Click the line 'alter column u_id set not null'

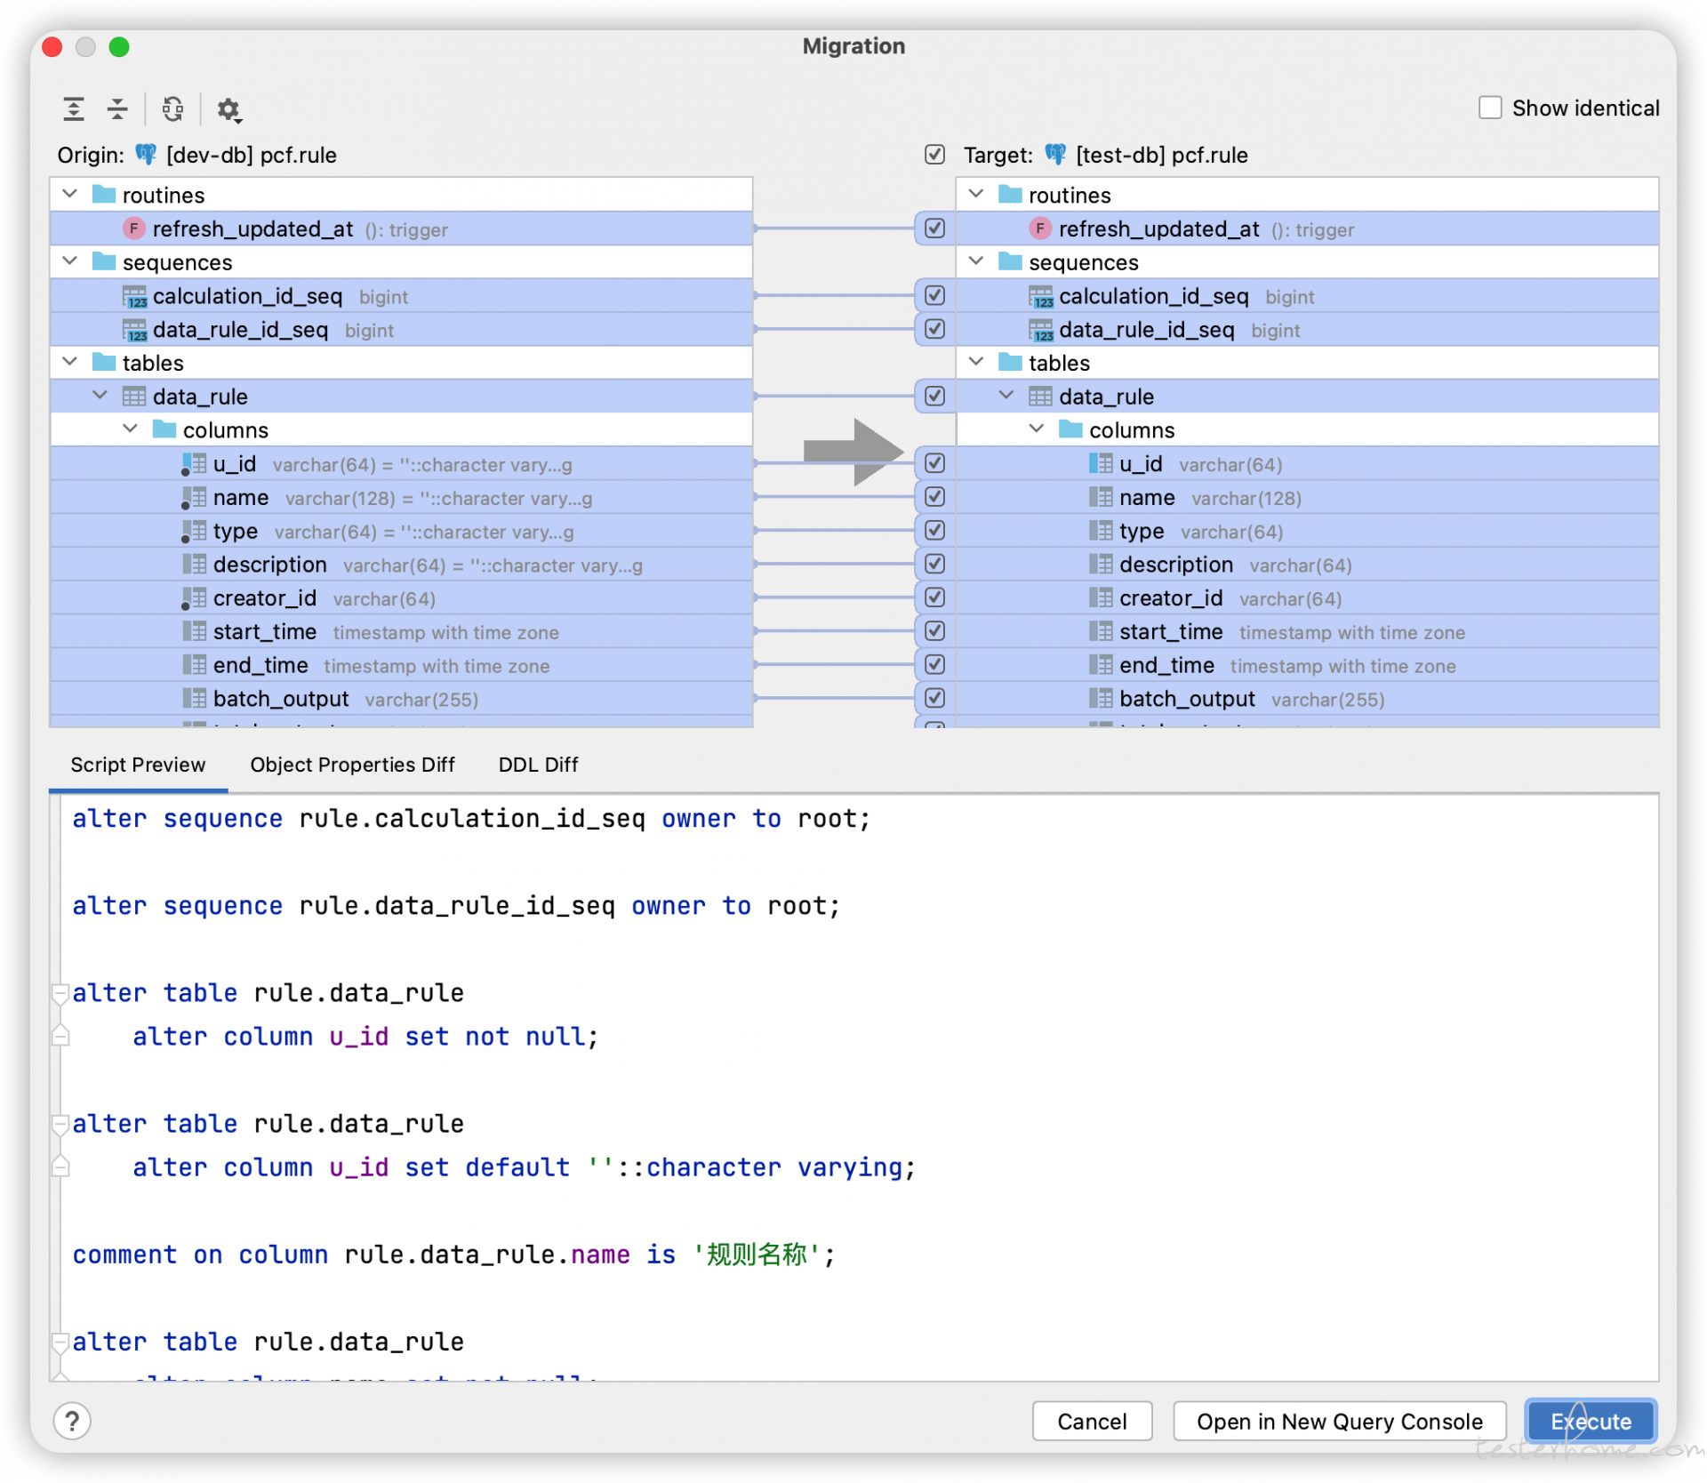click(365, 1037)
